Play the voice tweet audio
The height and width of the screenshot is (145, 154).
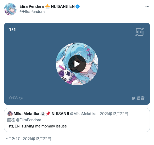pyautogui.click(x=77, y=64)
